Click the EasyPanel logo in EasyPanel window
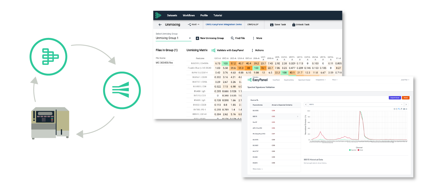 coord(258,80)
